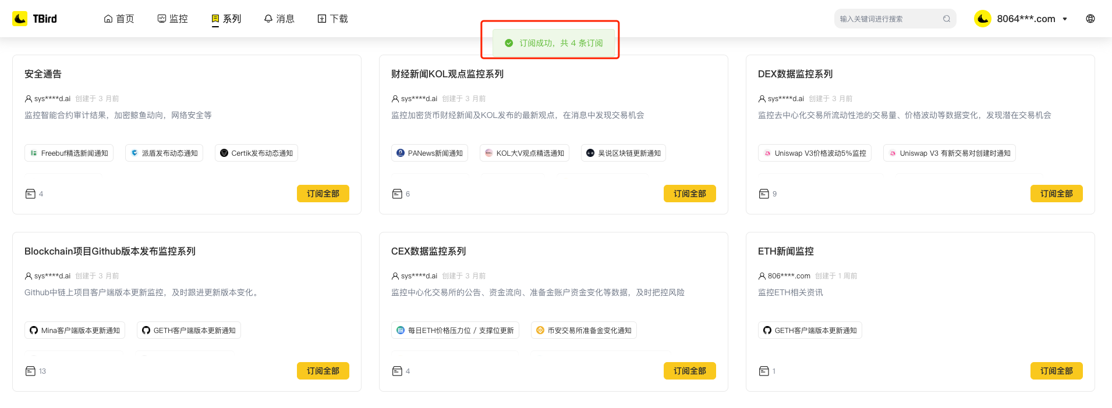Open the 下载 download tab
This screenshot has width=1112, height=408.
[332, 19]
